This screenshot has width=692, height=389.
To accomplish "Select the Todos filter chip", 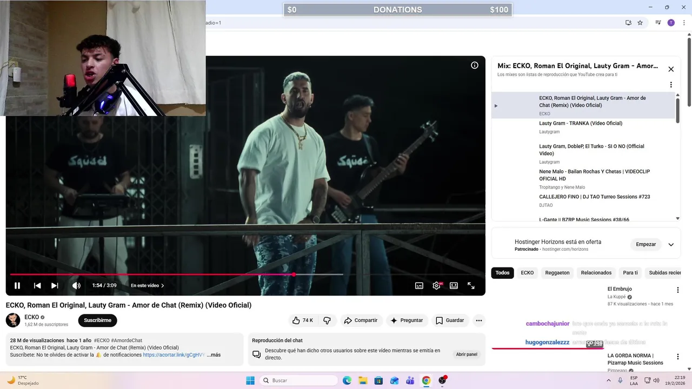I will click(x=502, y=273).
